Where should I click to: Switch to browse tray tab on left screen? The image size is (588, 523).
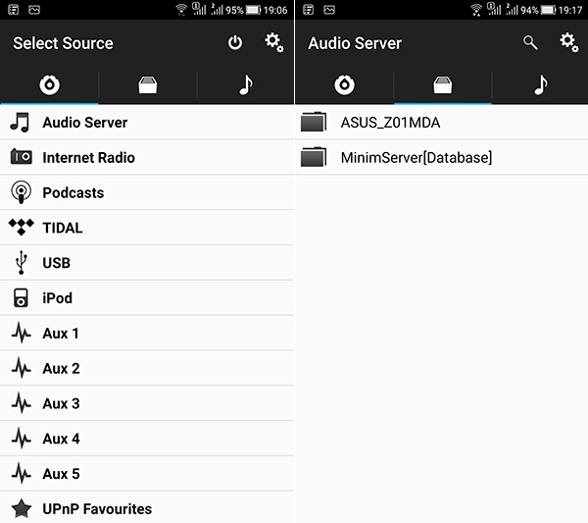[x=148, y=84]
